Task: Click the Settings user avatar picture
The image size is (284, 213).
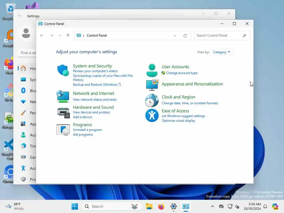Action: [26, 33]
